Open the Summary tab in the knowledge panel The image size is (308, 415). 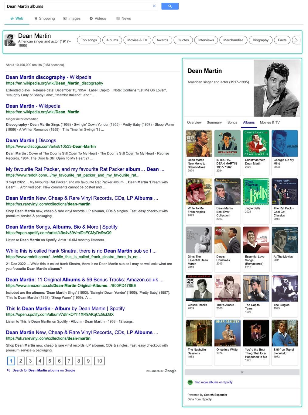coord(214,123)
